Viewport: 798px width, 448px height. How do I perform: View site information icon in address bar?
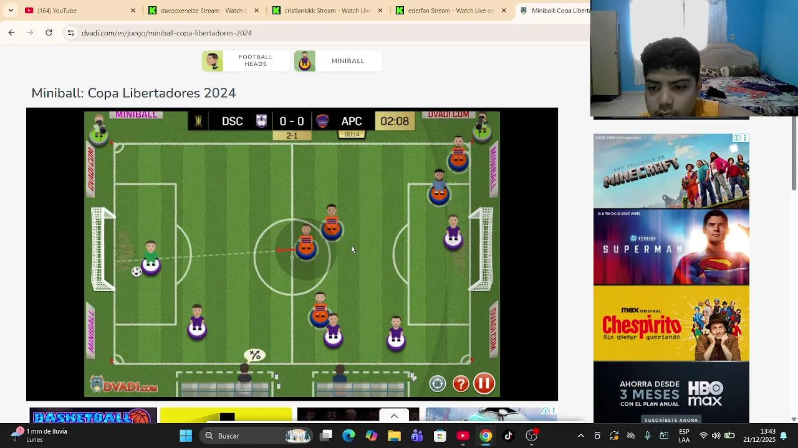click(x=71, y=33)
